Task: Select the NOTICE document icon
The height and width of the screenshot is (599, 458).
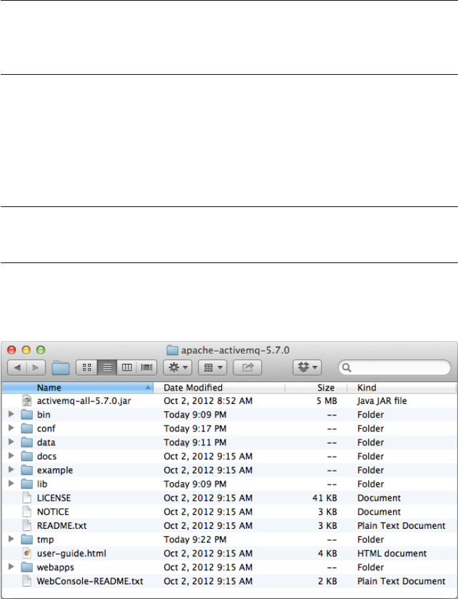Action: (x=27, y=512)
